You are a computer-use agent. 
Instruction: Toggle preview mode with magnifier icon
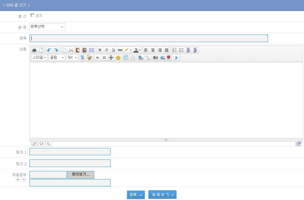(x=48, y=143)
